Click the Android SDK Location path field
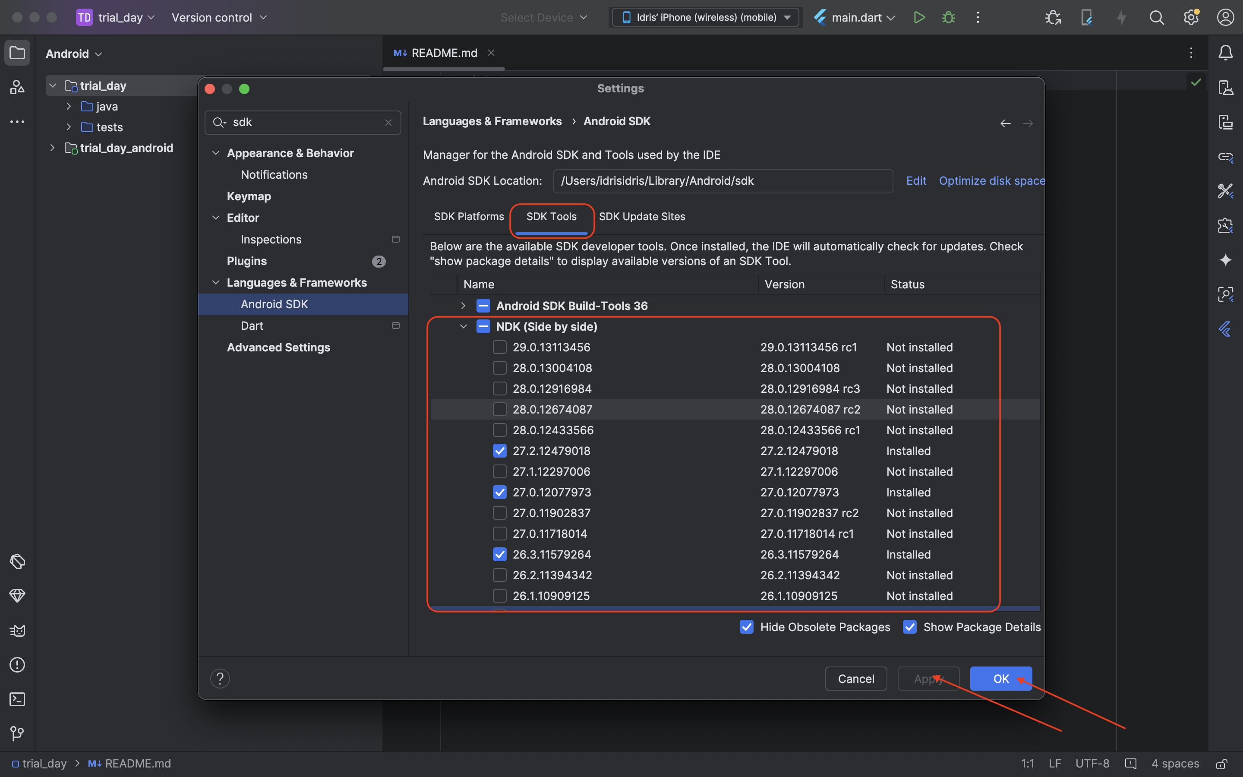 point(722,181)
